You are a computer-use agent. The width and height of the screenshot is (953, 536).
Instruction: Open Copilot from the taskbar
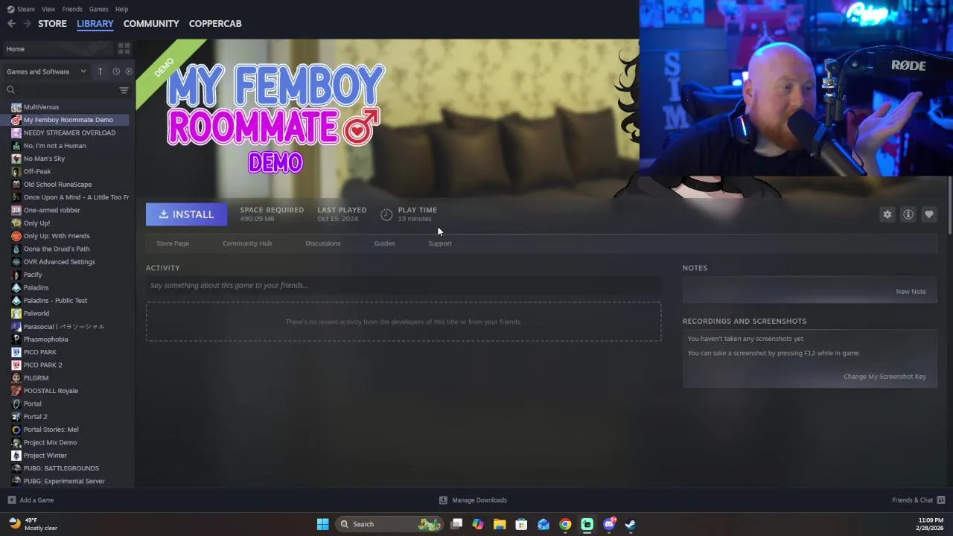(478, 524)
